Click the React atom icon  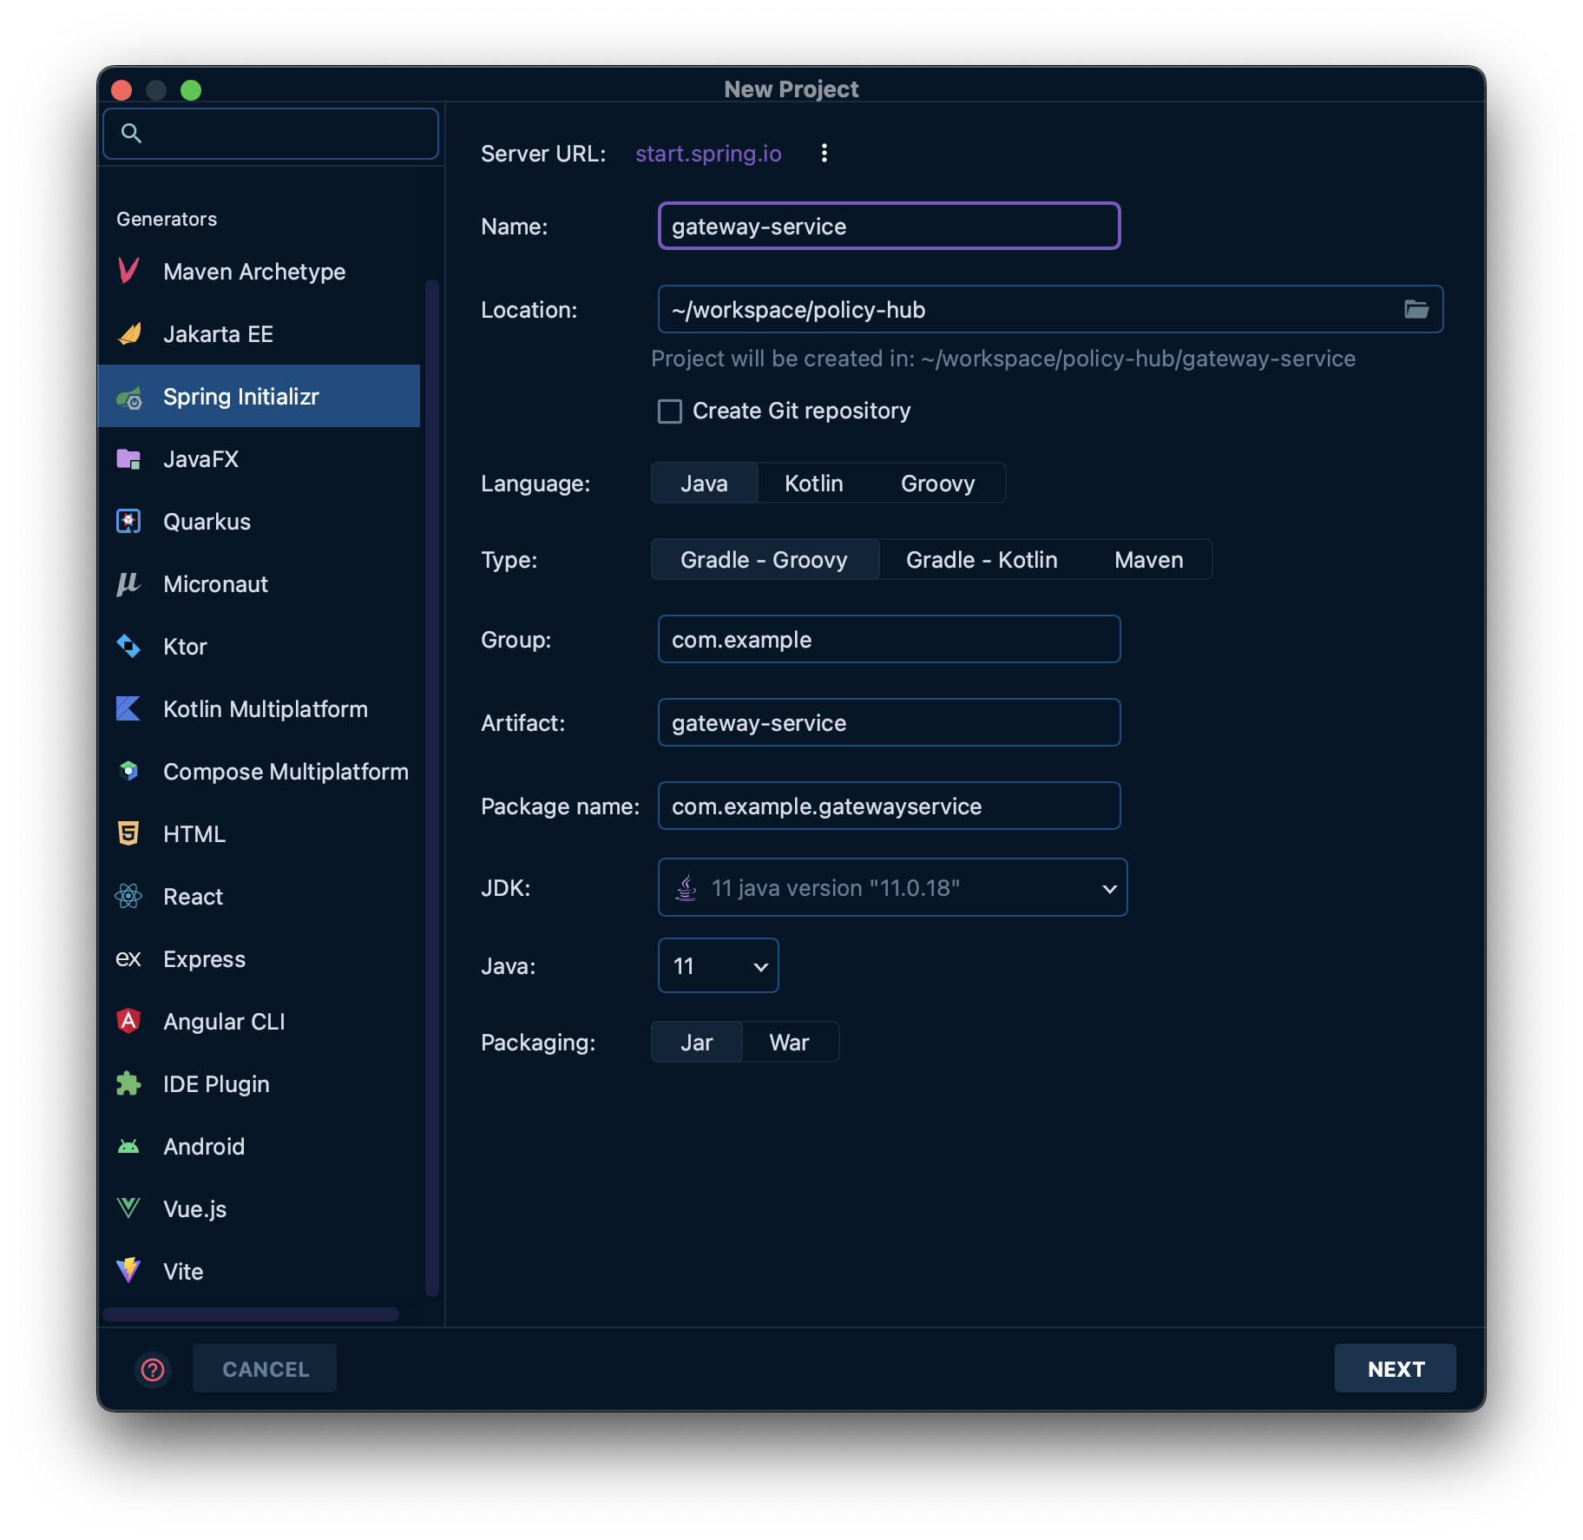click(128, 897)
